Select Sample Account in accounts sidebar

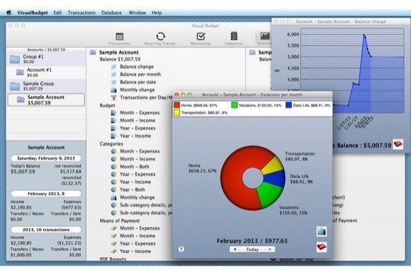pos(46,100)
